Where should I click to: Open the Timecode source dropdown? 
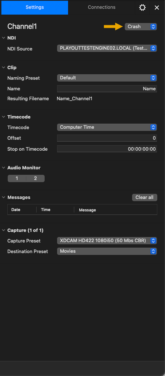click(x=107, y=127)
